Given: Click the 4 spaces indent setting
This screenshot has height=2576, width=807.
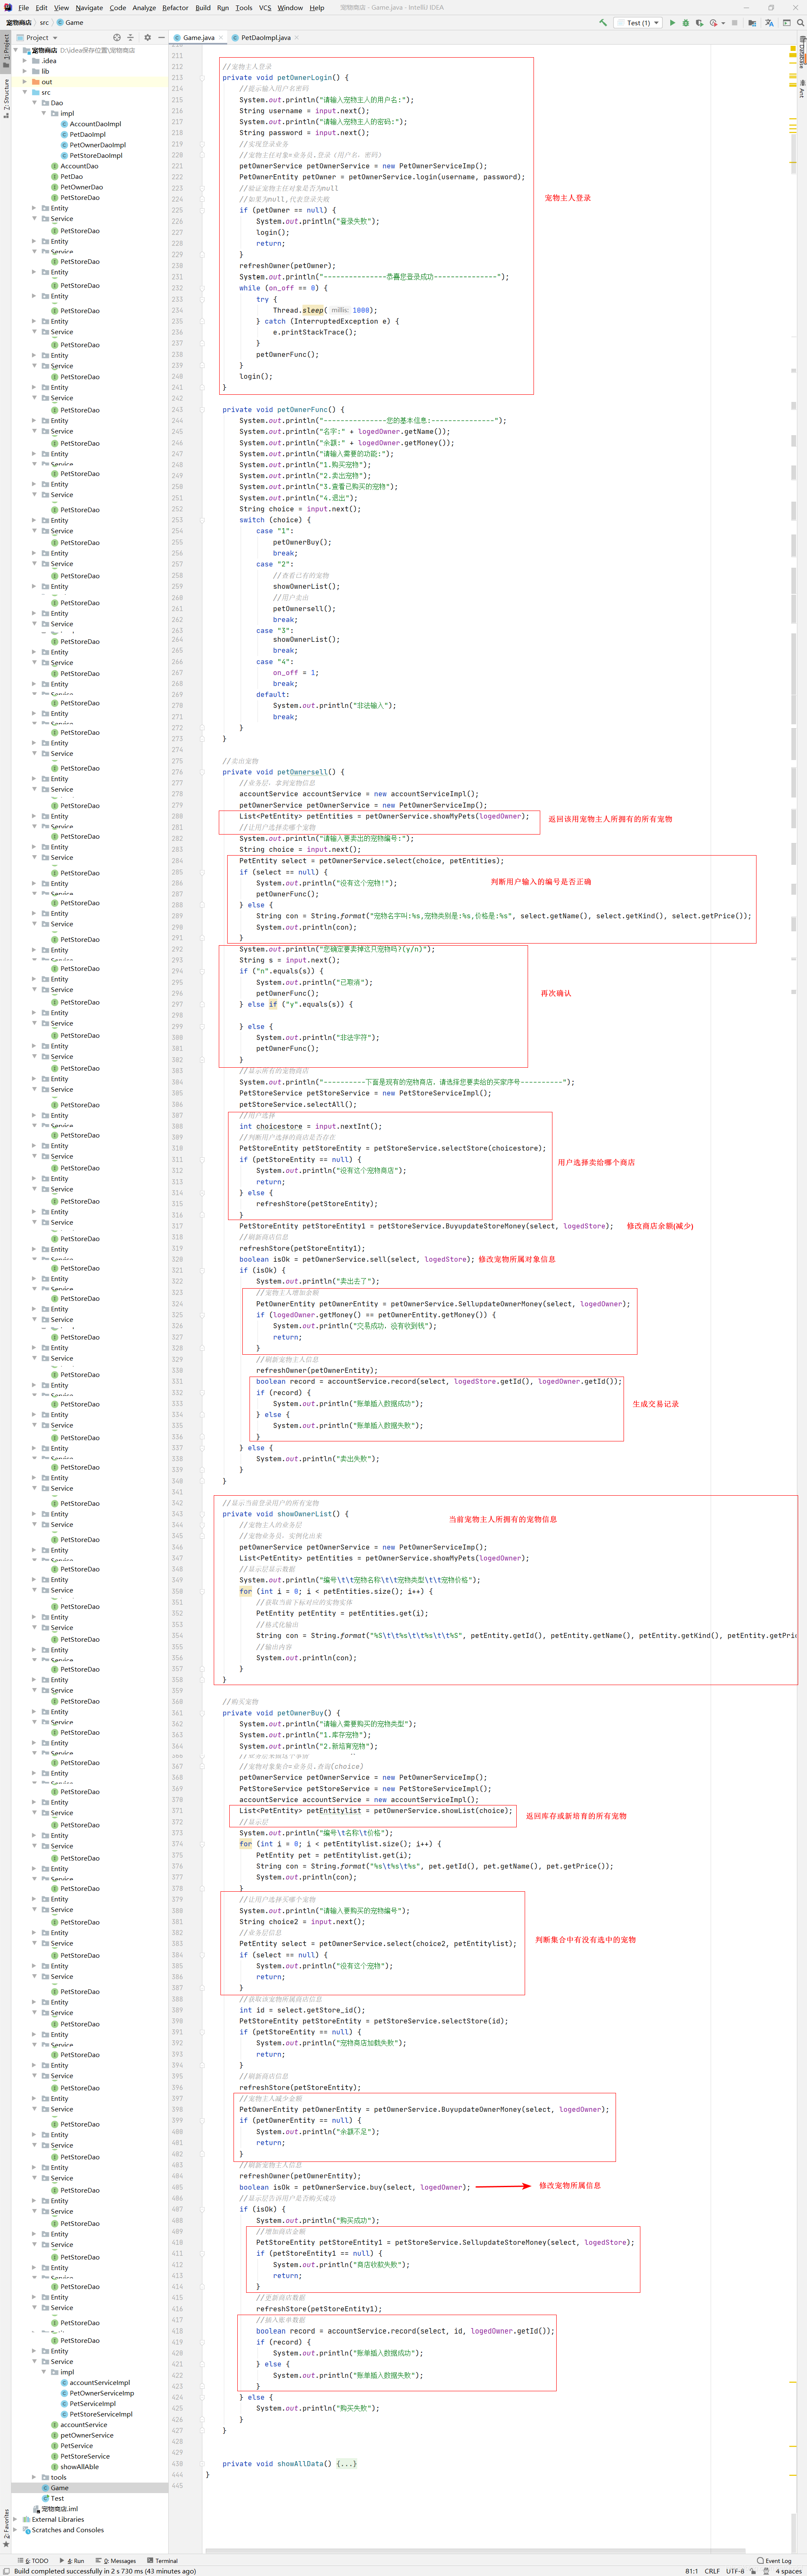Looking at the screenshot, I should point(788,2570).
